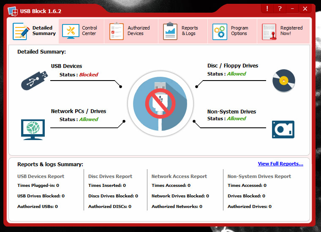Click the exclamation mark title bar button
This screenshot has height=232, width=321.
267,8
